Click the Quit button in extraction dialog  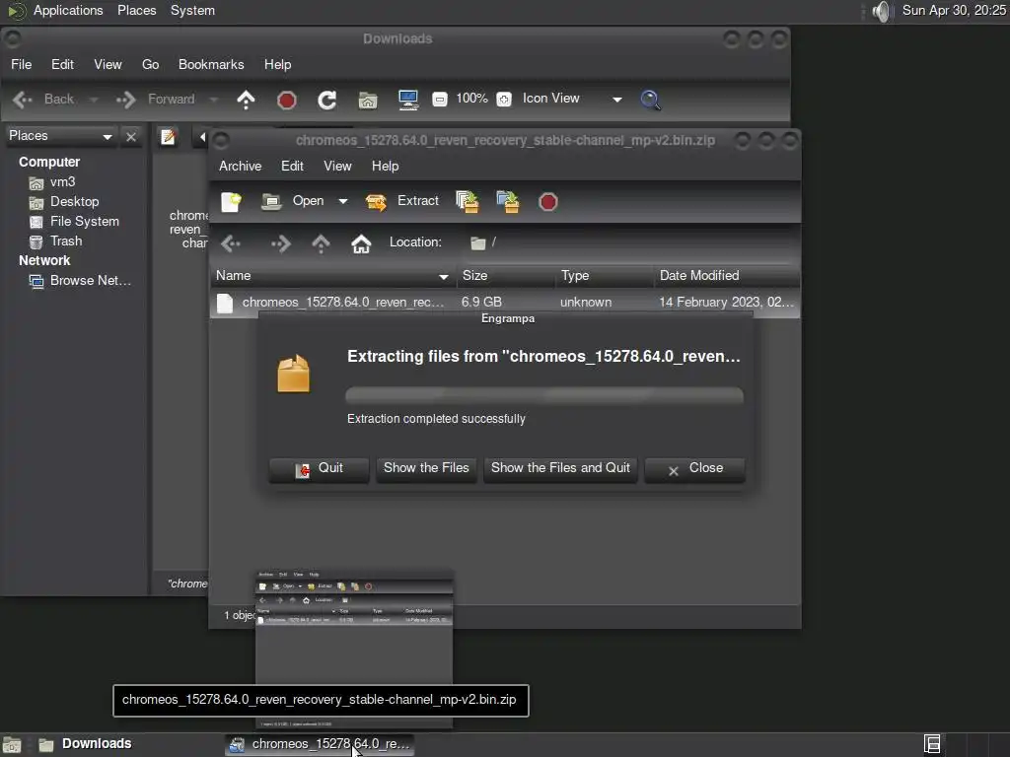click(320, 469)
